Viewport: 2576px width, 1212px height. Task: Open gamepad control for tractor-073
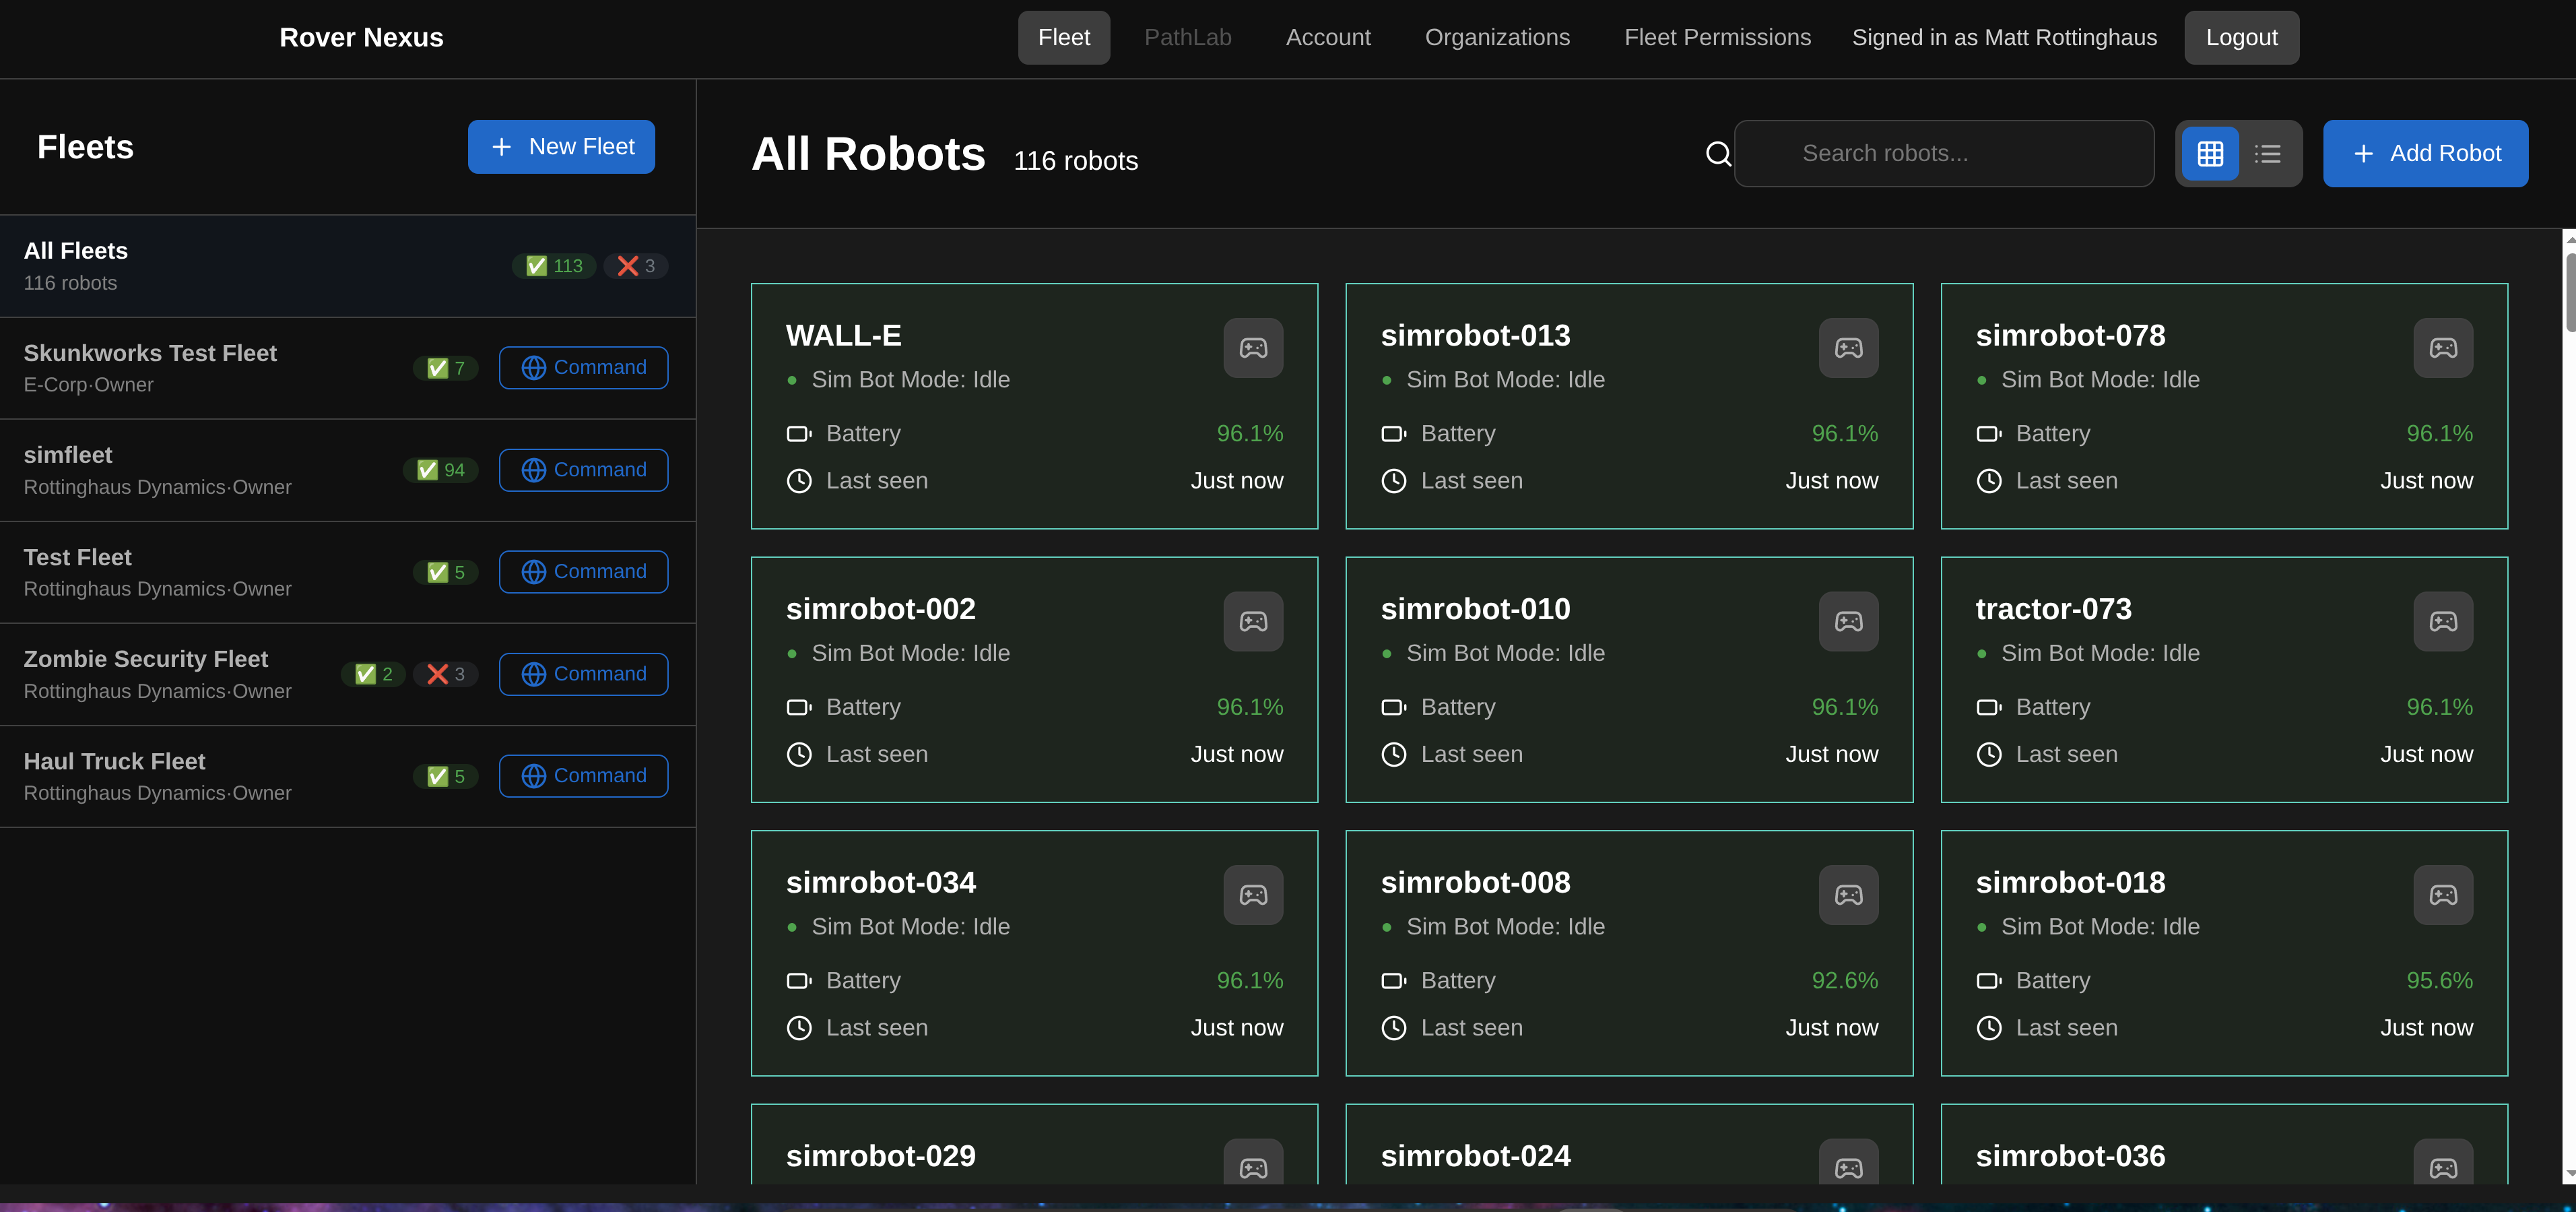point(2443,621)
